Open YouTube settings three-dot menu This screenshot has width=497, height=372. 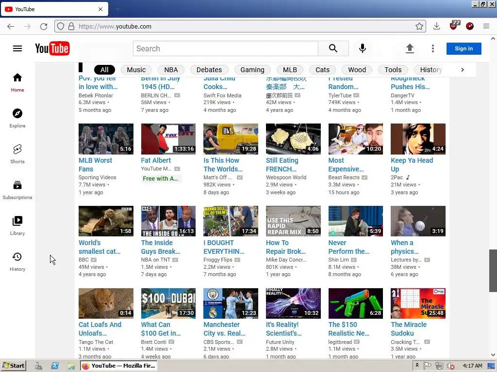pyautogui.click(x=432, y=48)
